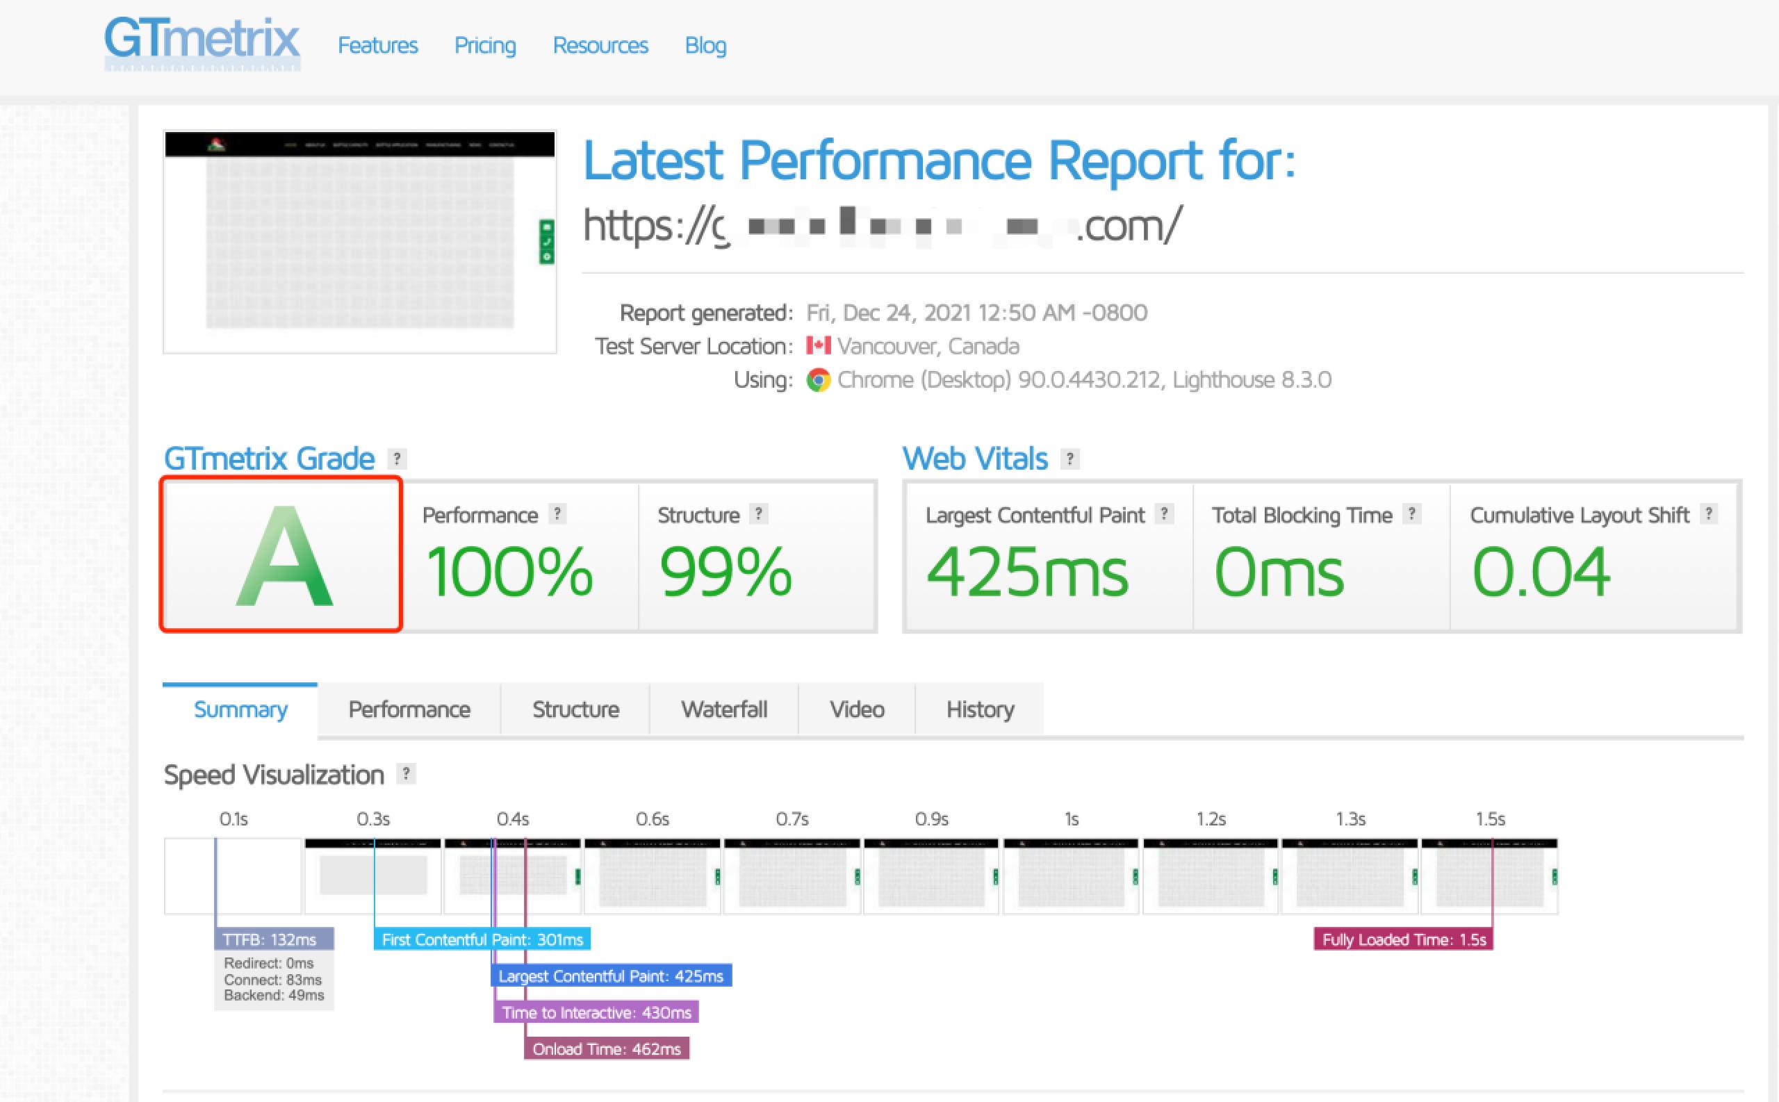Open help icon next to GTmetrix Grade

pos(397,459)
